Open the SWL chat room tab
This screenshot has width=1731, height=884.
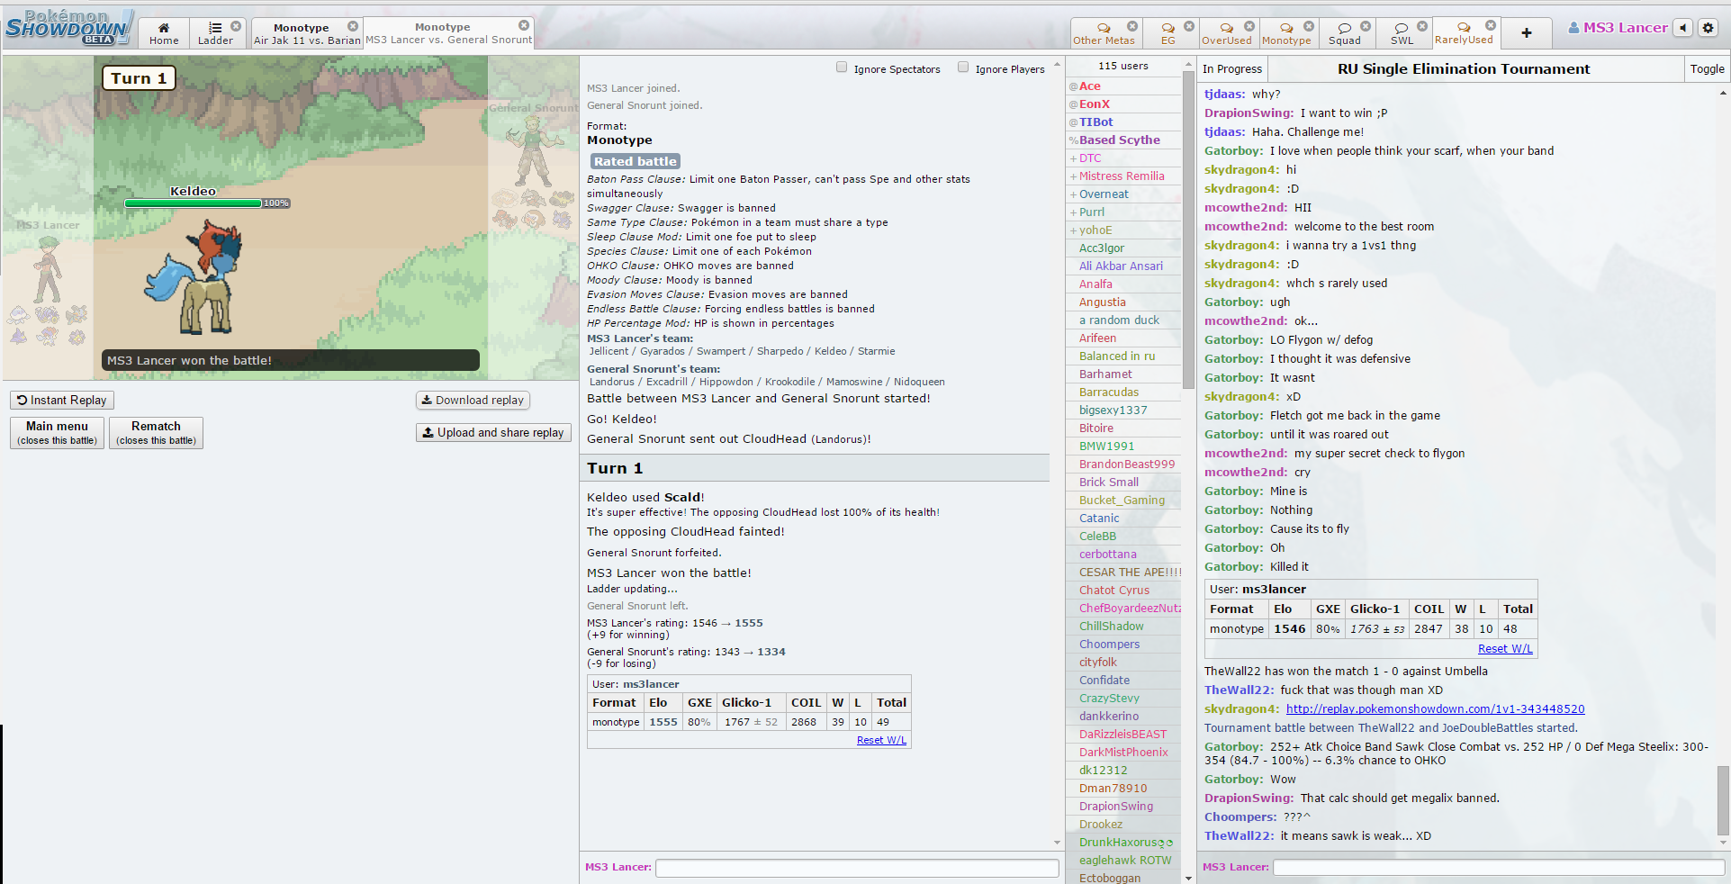[x=1402, y=33]
